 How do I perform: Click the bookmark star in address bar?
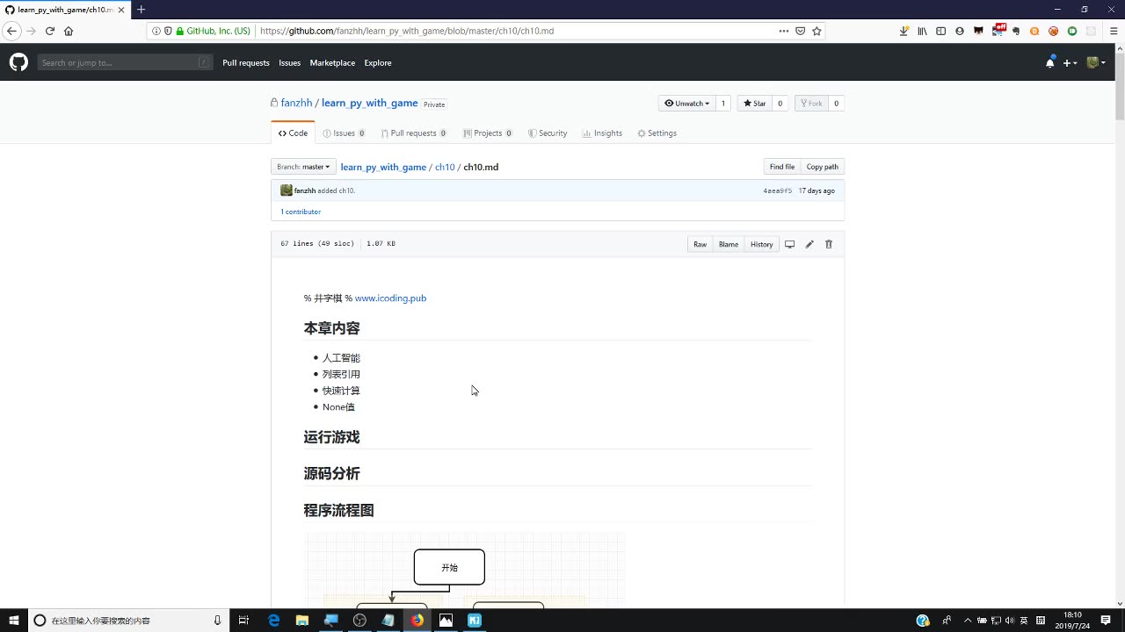817,30
